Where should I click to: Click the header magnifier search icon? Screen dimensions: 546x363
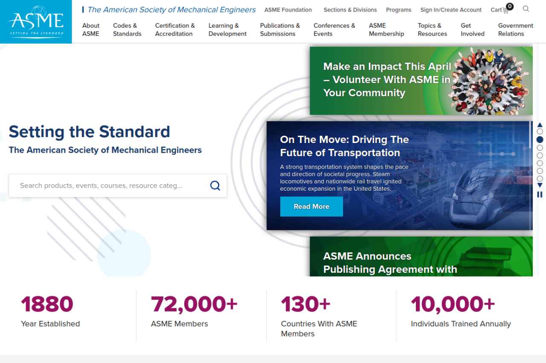pos(526,9)
